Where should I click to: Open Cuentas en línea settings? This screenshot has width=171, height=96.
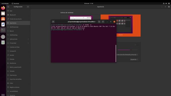coord(18,47)
